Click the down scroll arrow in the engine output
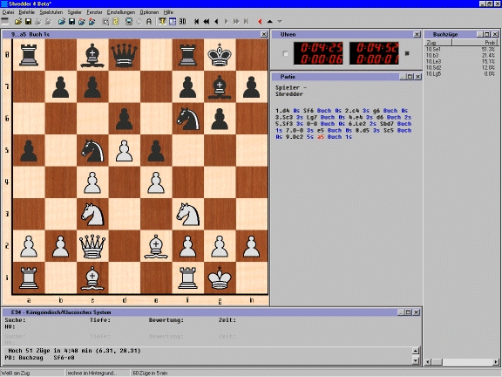This screenshot has width=502, height=377. 416,360
